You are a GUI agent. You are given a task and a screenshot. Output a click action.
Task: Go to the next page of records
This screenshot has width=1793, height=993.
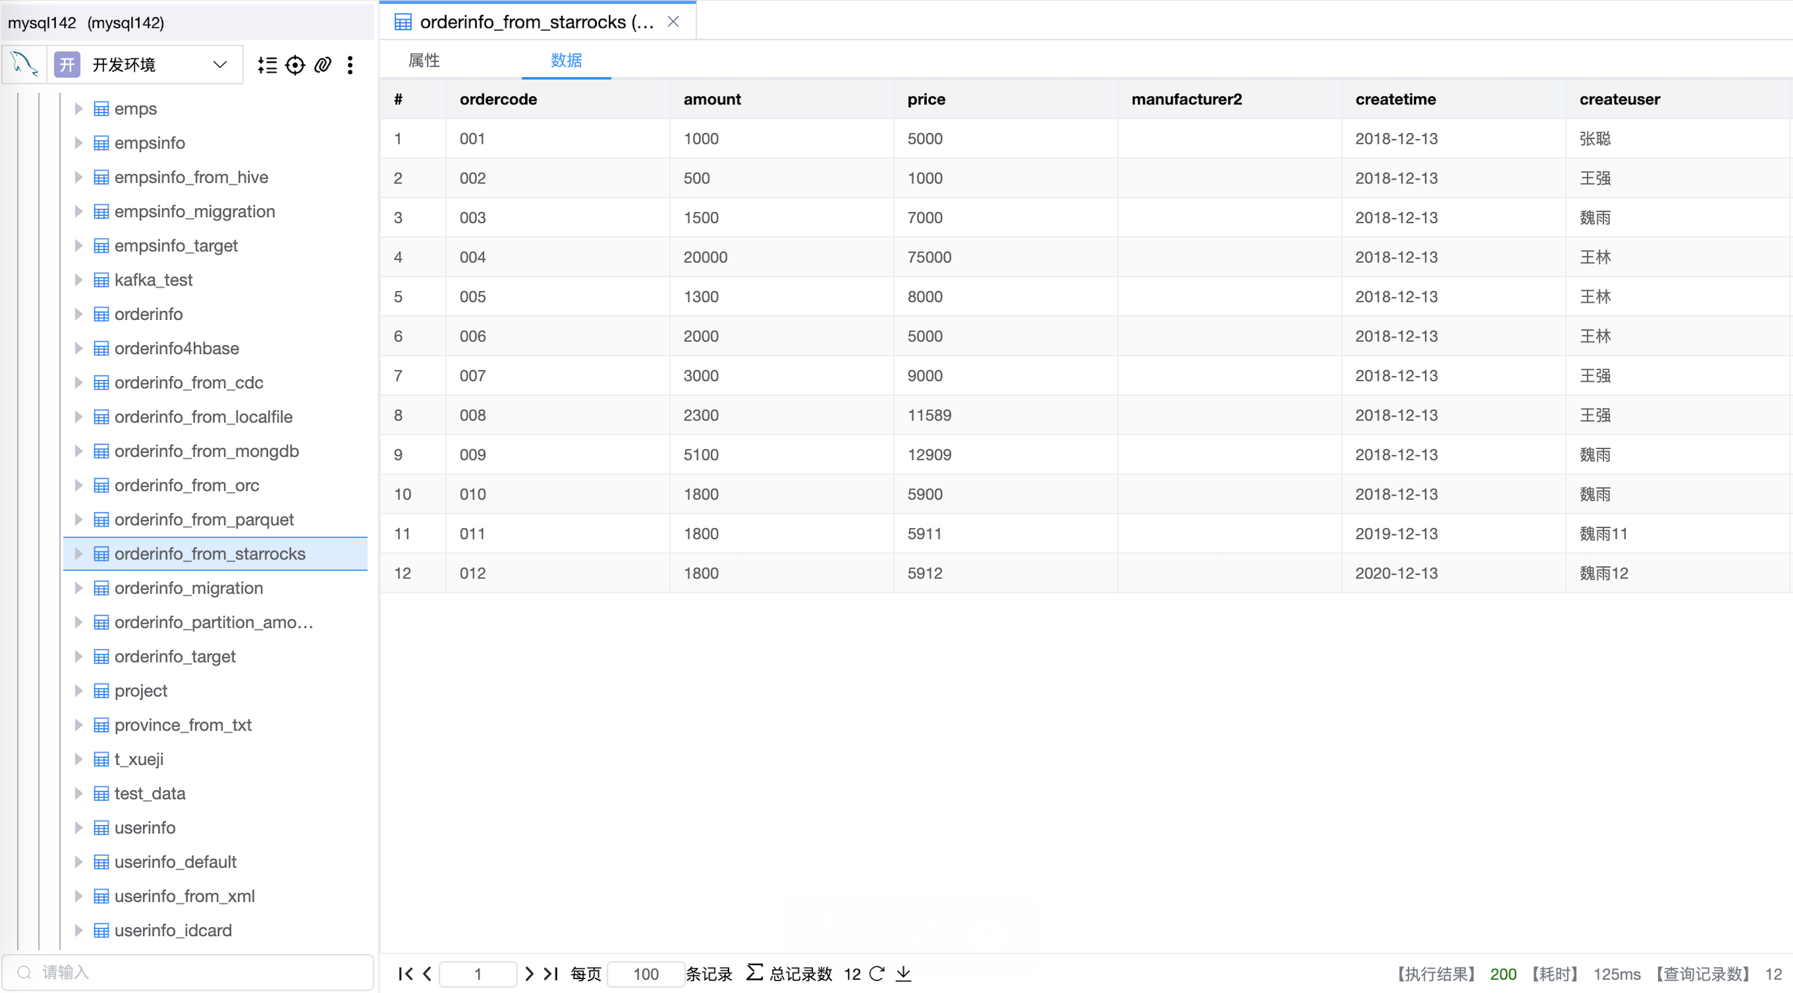(529, 973)
